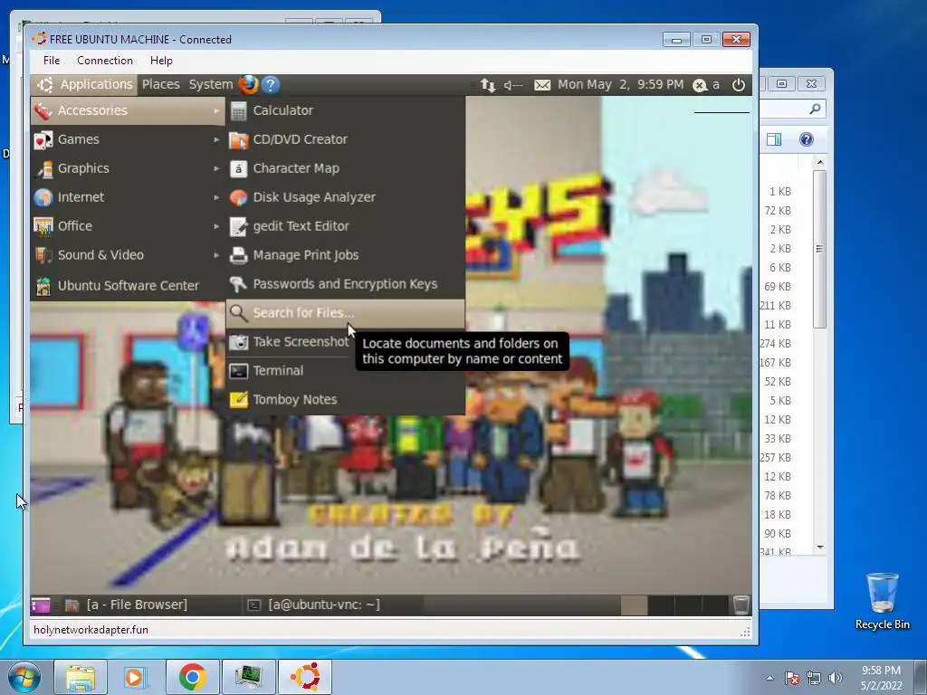Screen dimensions: 927x695
Task: Open the user 'a' status menu
Action: (706, 84)
